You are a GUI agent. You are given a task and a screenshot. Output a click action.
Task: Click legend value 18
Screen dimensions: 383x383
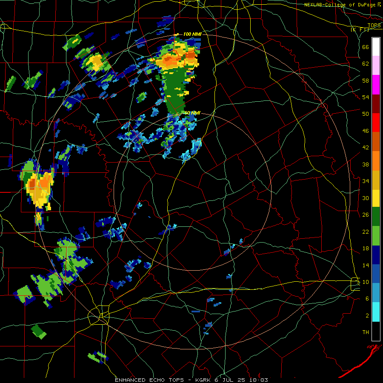366,249
